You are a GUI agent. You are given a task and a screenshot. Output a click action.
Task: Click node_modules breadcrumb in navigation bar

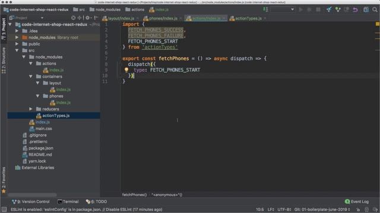tap(105, 9)
